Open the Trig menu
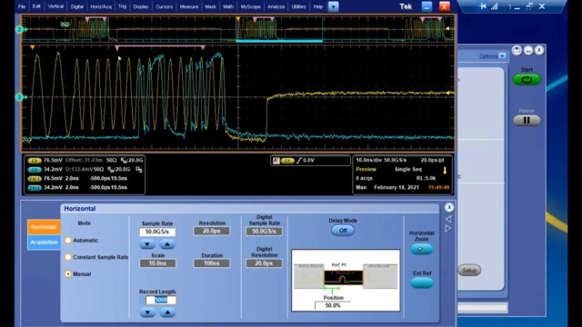 click(122, 6)
